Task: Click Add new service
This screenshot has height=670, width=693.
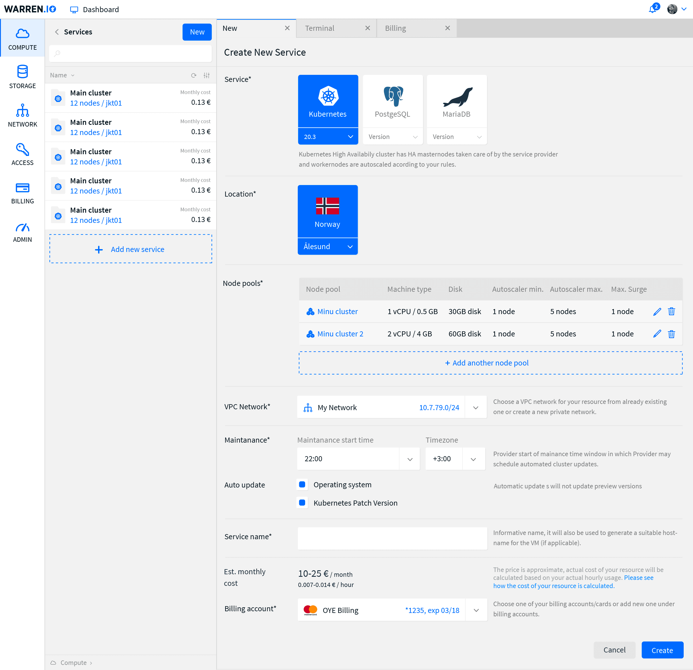Action: (131, 249)
